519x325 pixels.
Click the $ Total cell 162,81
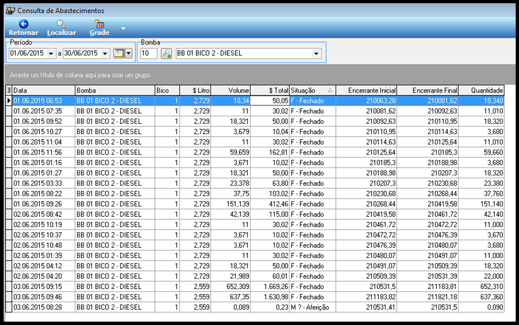point(270,153)
